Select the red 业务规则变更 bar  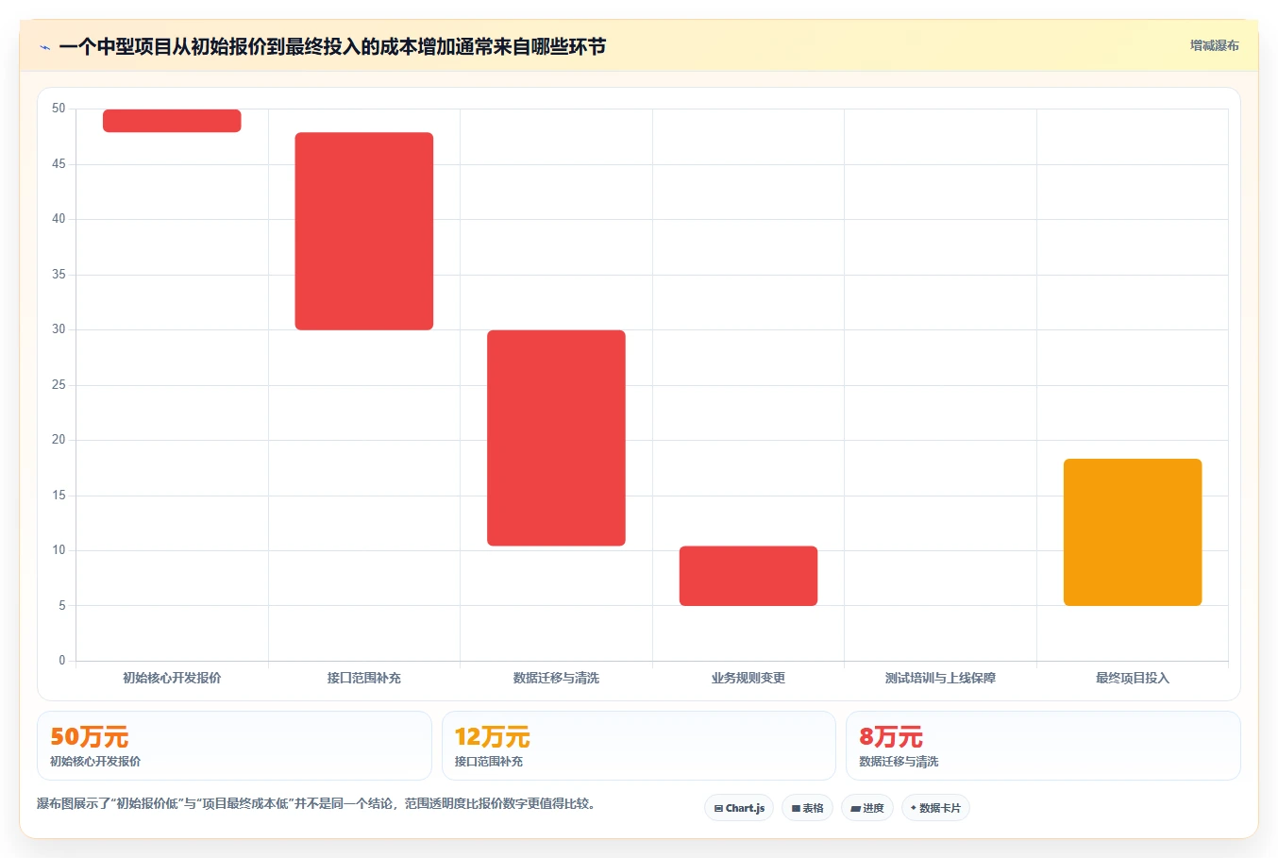pyautogui.click(x=748, y=576)
